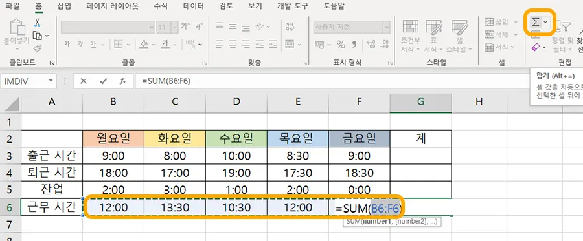Click the Cut scissors icon

(x=37, y=23)
